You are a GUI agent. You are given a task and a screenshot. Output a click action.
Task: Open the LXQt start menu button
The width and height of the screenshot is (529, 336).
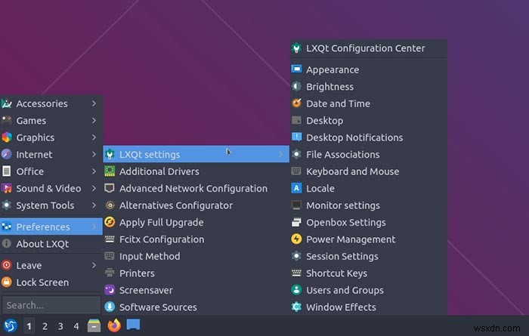click(11, 325)
